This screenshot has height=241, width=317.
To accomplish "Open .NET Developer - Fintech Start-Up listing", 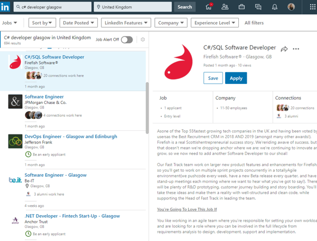I will 72,216.
